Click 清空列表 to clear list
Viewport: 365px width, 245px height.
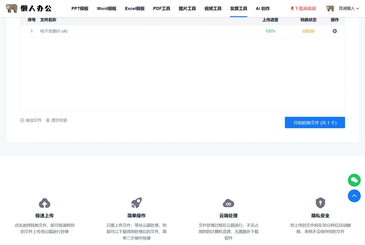tap(57, 120)
